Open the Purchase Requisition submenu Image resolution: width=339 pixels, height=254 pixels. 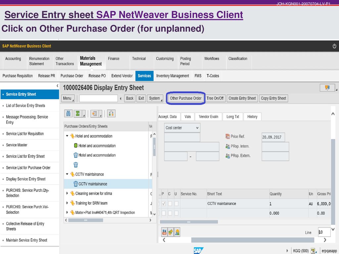[x=18, y=76]
